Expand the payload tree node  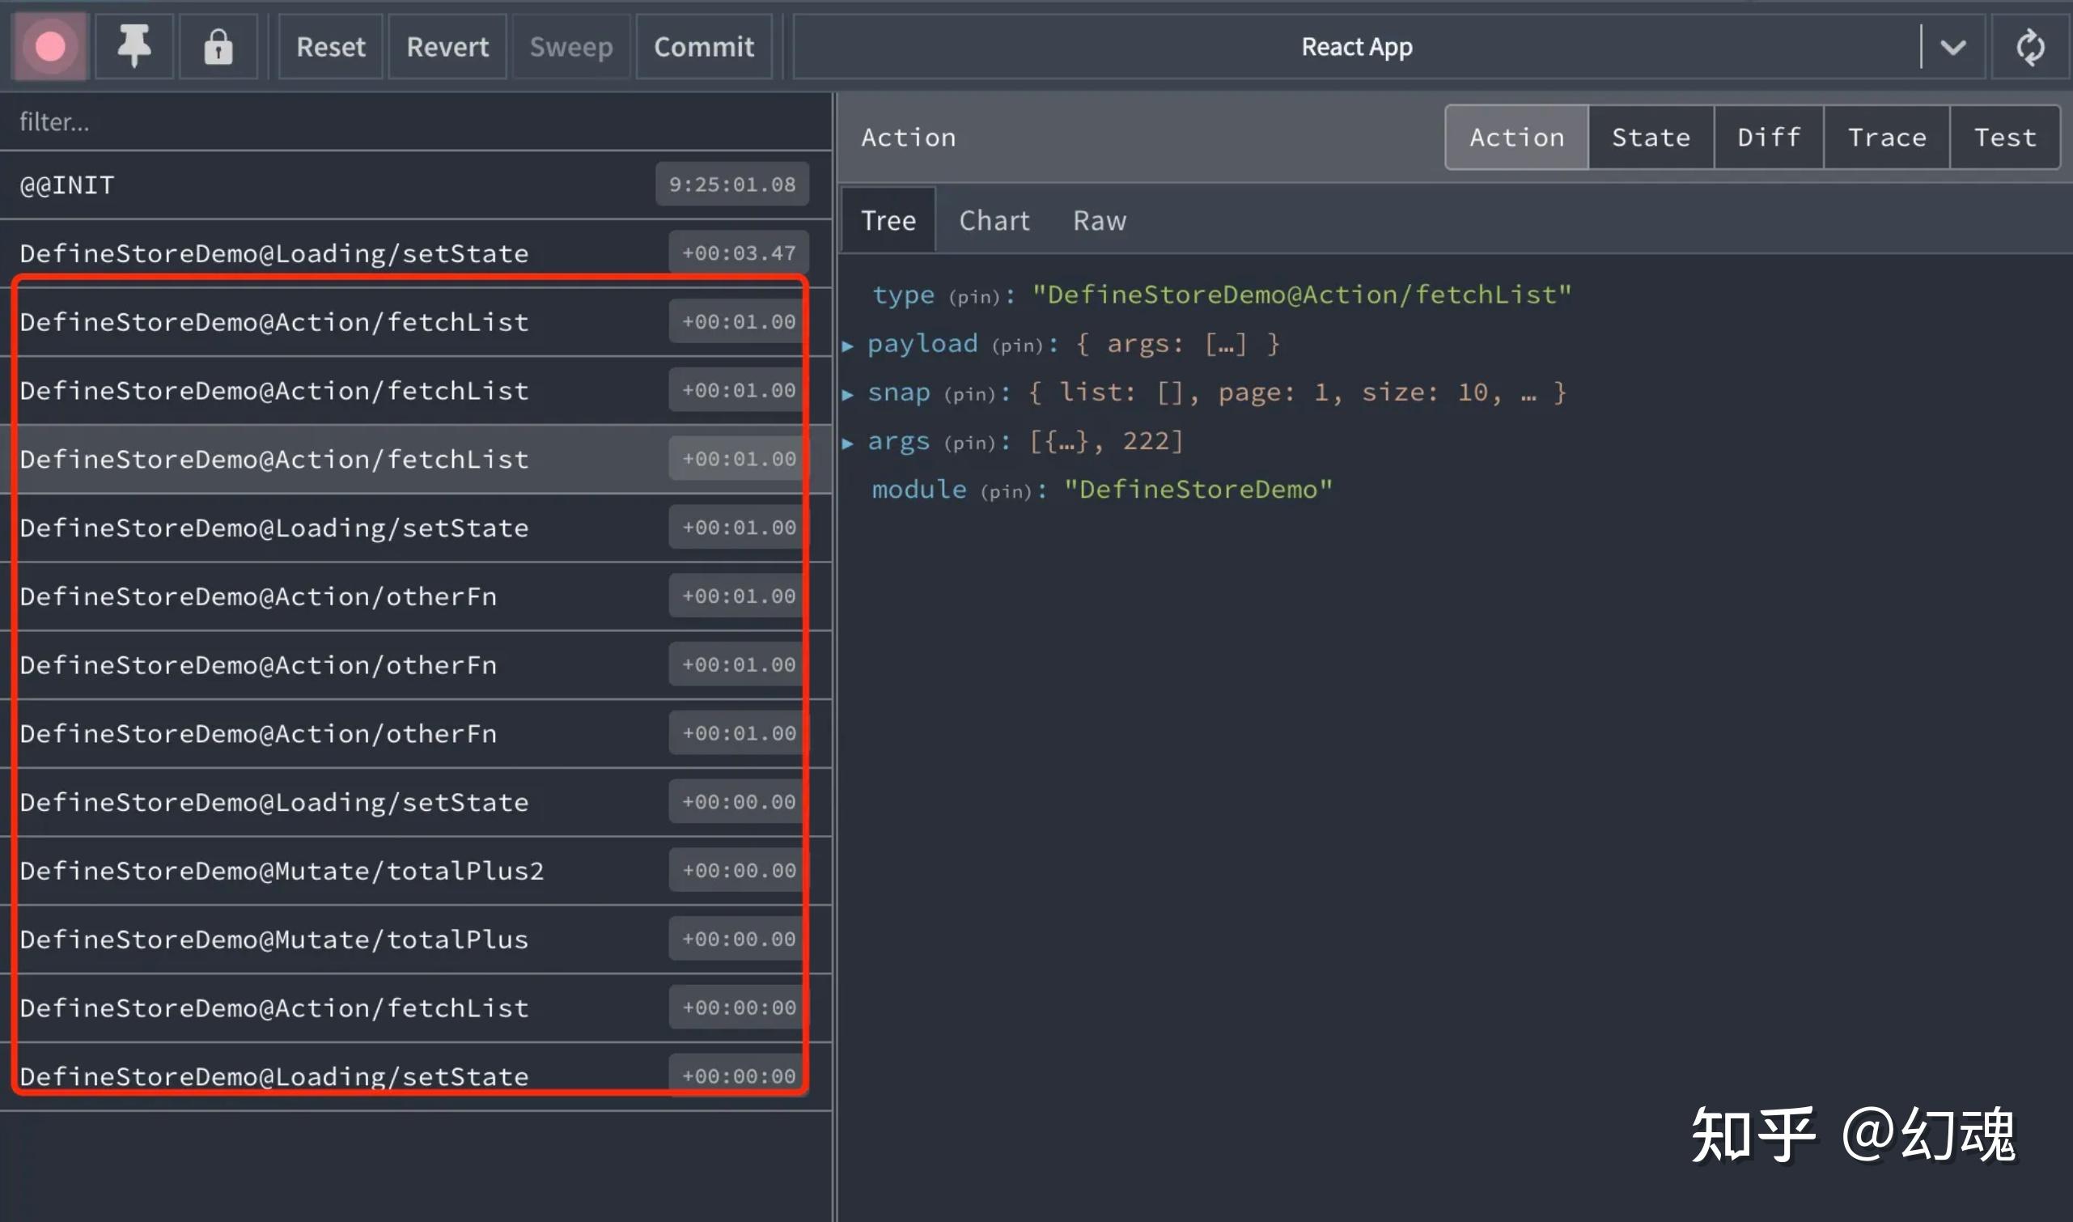coord(848,346)
